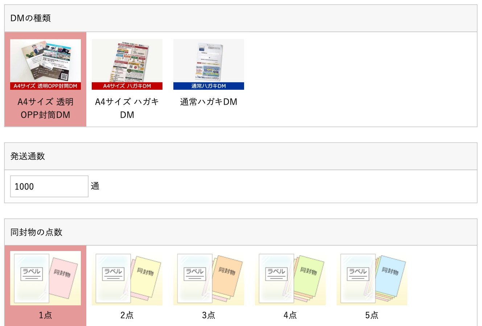
Task: Click the 4点 label text
Action: click(290, 315)
